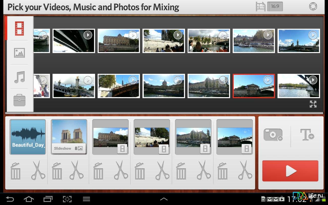The width and height of the screenshot is (328, 205).
Task: Delete the Slideshow clip using trash icon
Action: click(x=57, y=171)
